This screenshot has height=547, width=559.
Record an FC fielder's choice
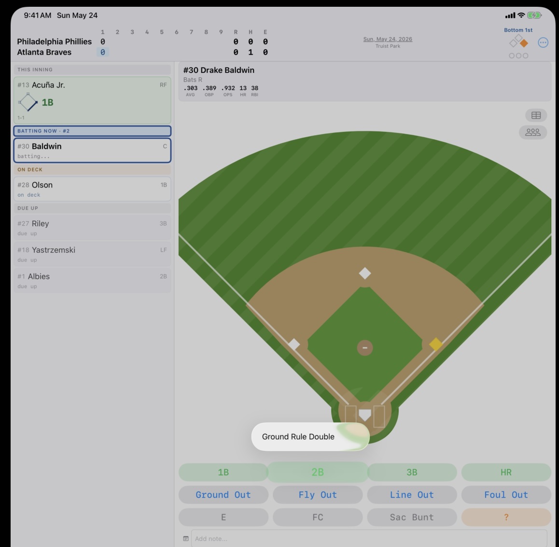317,517
